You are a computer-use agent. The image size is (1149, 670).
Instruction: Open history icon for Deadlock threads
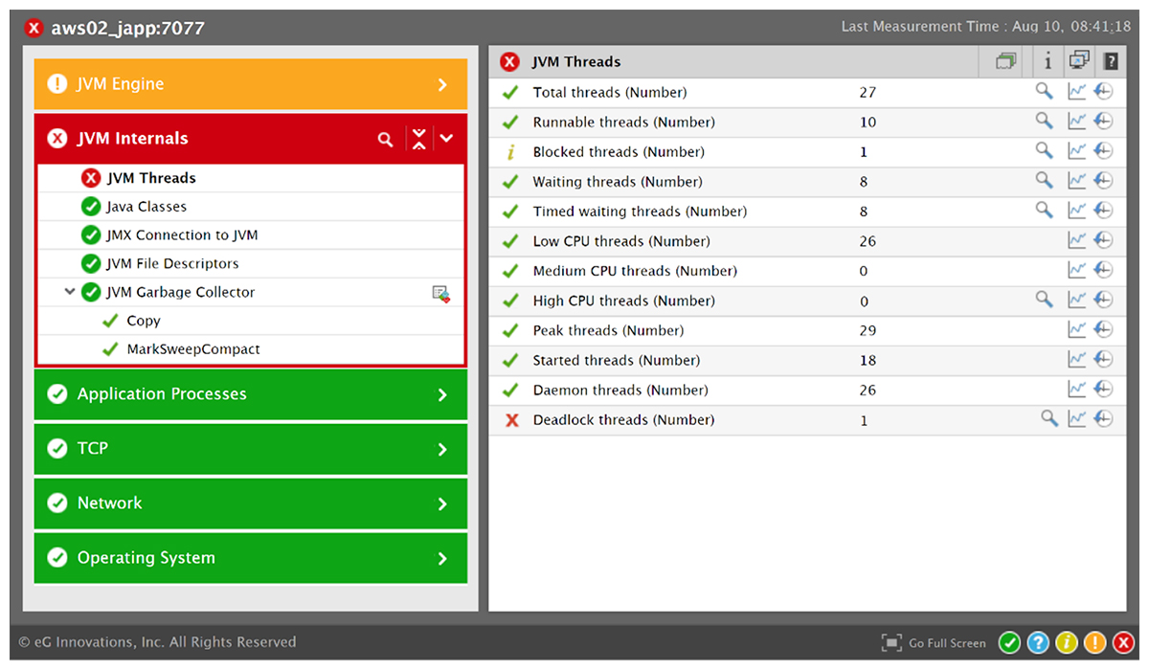click(1103, 418)
